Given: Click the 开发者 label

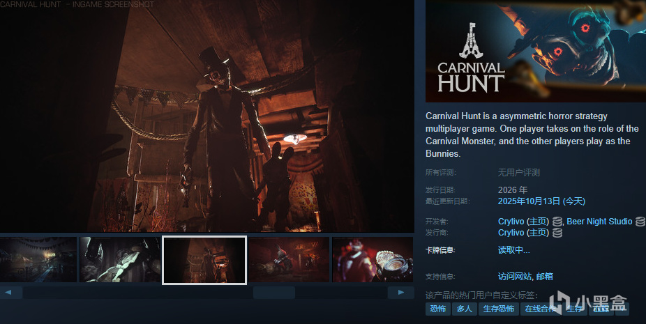Looking at the screenshot, I should (x=437, y=222).
